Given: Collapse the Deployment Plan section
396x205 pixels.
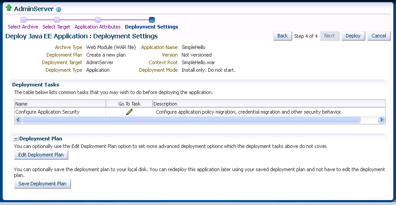Looking at the screenshot, I should click(x=16, y=139).
